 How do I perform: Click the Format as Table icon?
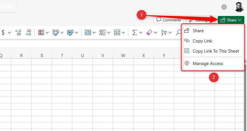tap(56, 33)
